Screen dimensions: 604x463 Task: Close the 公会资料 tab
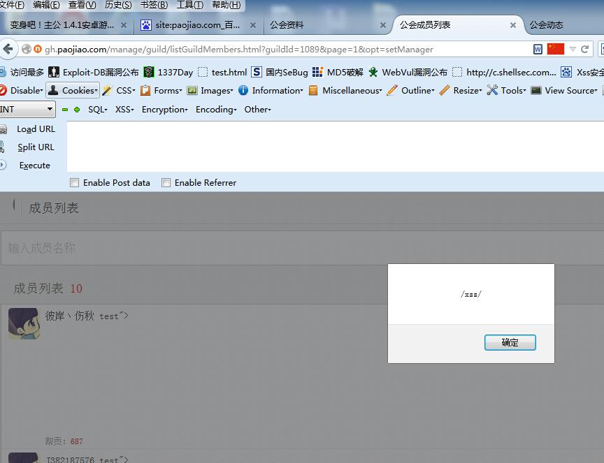[x=383, y=25]
